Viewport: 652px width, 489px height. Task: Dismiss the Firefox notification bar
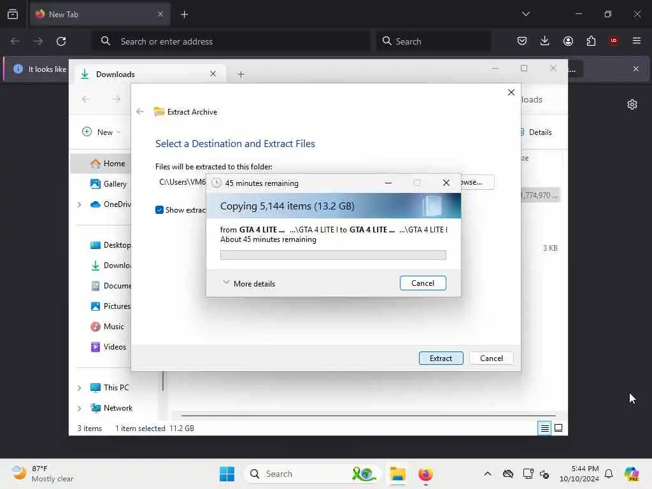pyautogui.click(x=636, y=69)
